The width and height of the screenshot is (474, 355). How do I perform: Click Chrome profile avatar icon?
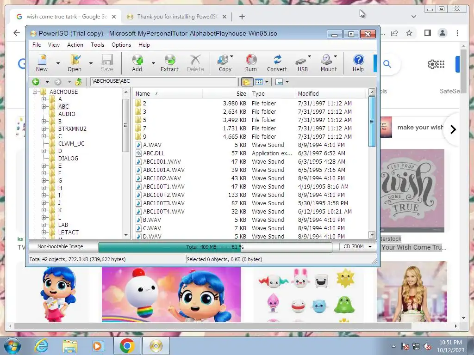point(443,33)
